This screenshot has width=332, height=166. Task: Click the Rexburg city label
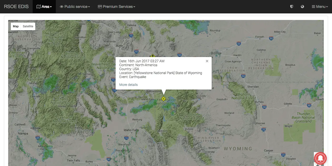[x=137, y=120]
